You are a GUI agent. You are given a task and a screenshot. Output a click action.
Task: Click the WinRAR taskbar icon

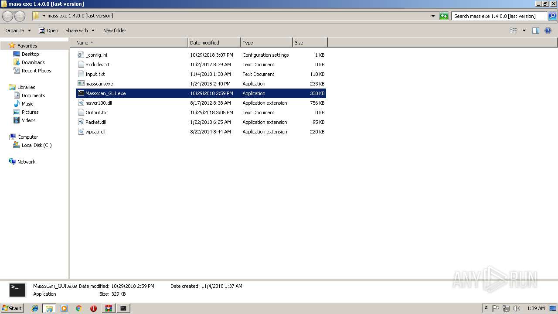point(108,308)
